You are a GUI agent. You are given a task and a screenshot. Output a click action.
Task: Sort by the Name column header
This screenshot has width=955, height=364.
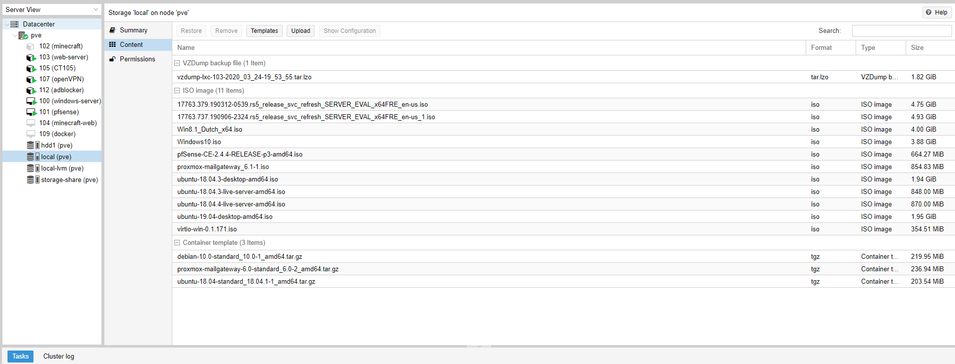pyautogui.click(x=488, y=48)
